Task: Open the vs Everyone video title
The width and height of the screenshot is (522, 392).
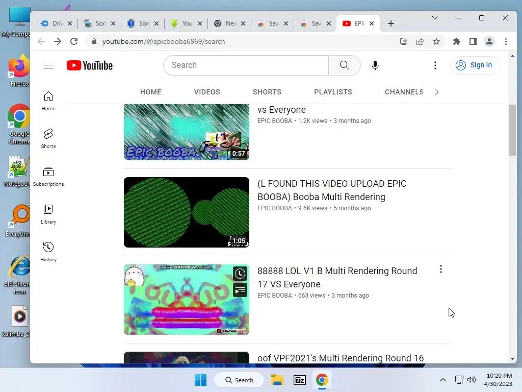Action: tap(281, 110)
